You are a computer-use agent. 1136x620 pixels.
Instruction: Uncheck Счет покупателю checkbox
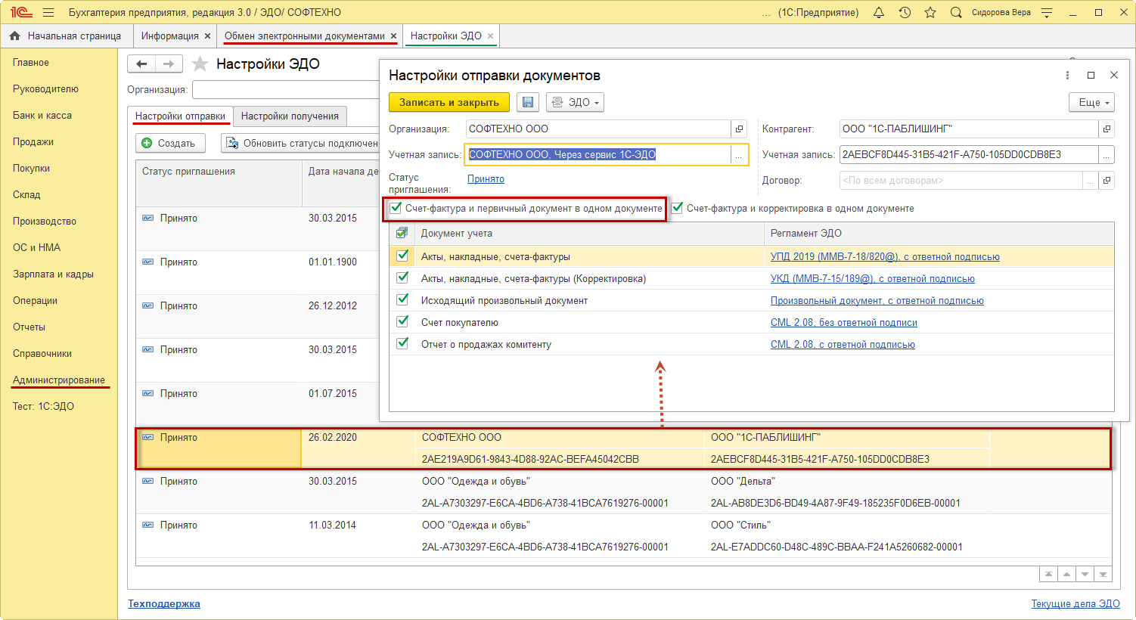coord(402,322)
